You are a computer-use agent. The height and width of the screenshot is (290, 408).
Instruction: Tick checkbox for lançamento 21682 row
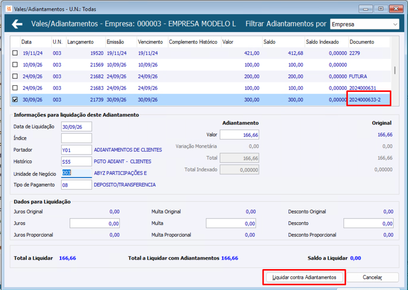(x=15, y=77)
